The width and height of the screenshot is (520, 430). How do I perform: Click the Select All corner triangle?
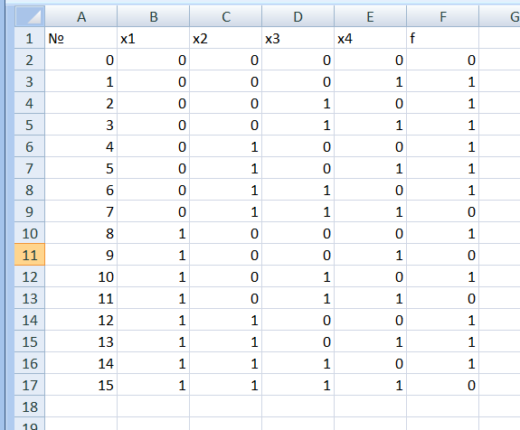30,16
